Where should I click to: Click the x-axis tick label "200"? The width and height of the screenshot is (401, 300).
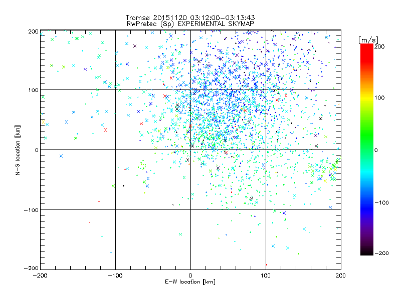(340, 275)
